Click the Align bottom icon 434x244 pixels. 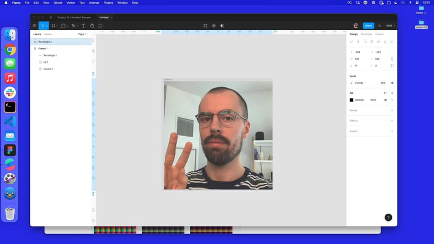coord(385,42)
